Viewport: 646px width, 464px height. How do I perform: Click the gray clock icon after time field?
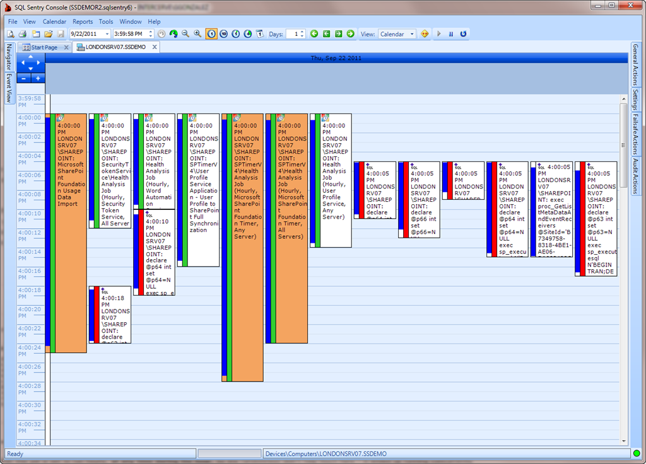[x=162, y=34]
